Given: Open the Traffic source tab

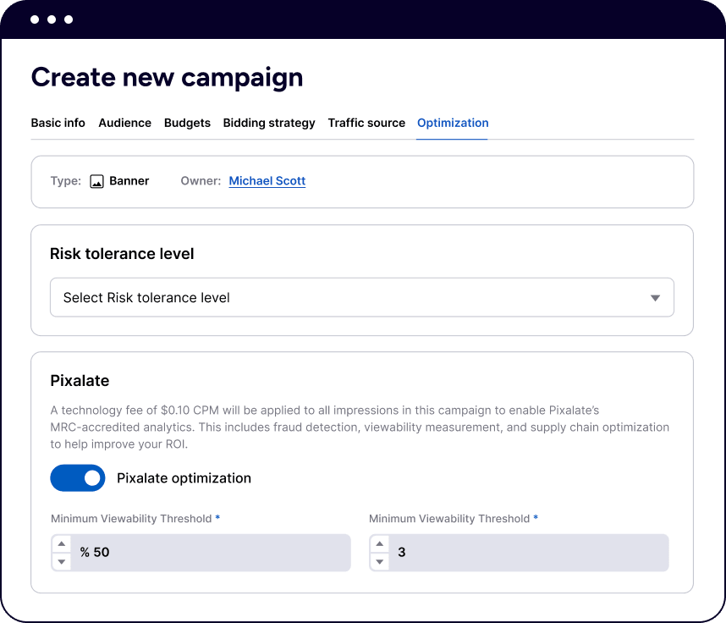Looking at the screenshot, I should tap(366, 123).
